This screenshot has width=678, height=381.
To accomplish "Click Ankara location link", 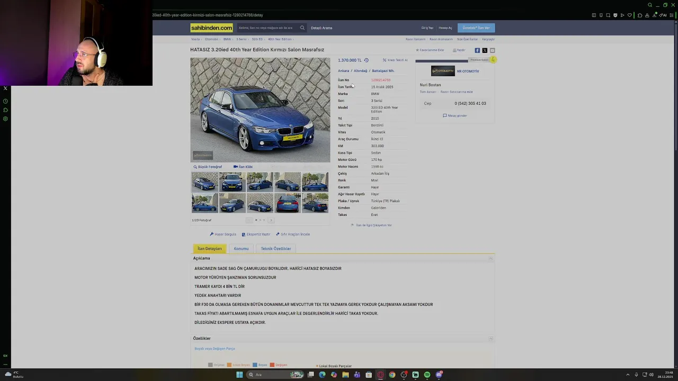I will click(343, 71).
